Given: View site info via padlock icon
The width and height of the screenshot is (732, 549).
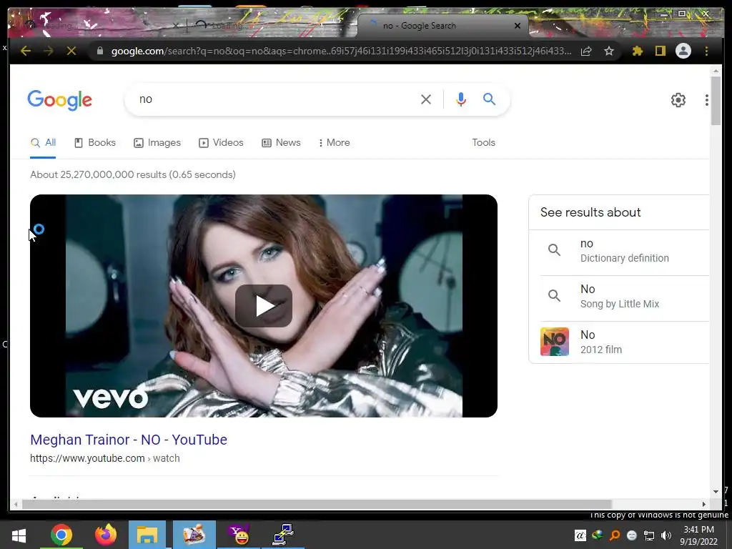Looking at the screenshot, I should coord(99,51).
